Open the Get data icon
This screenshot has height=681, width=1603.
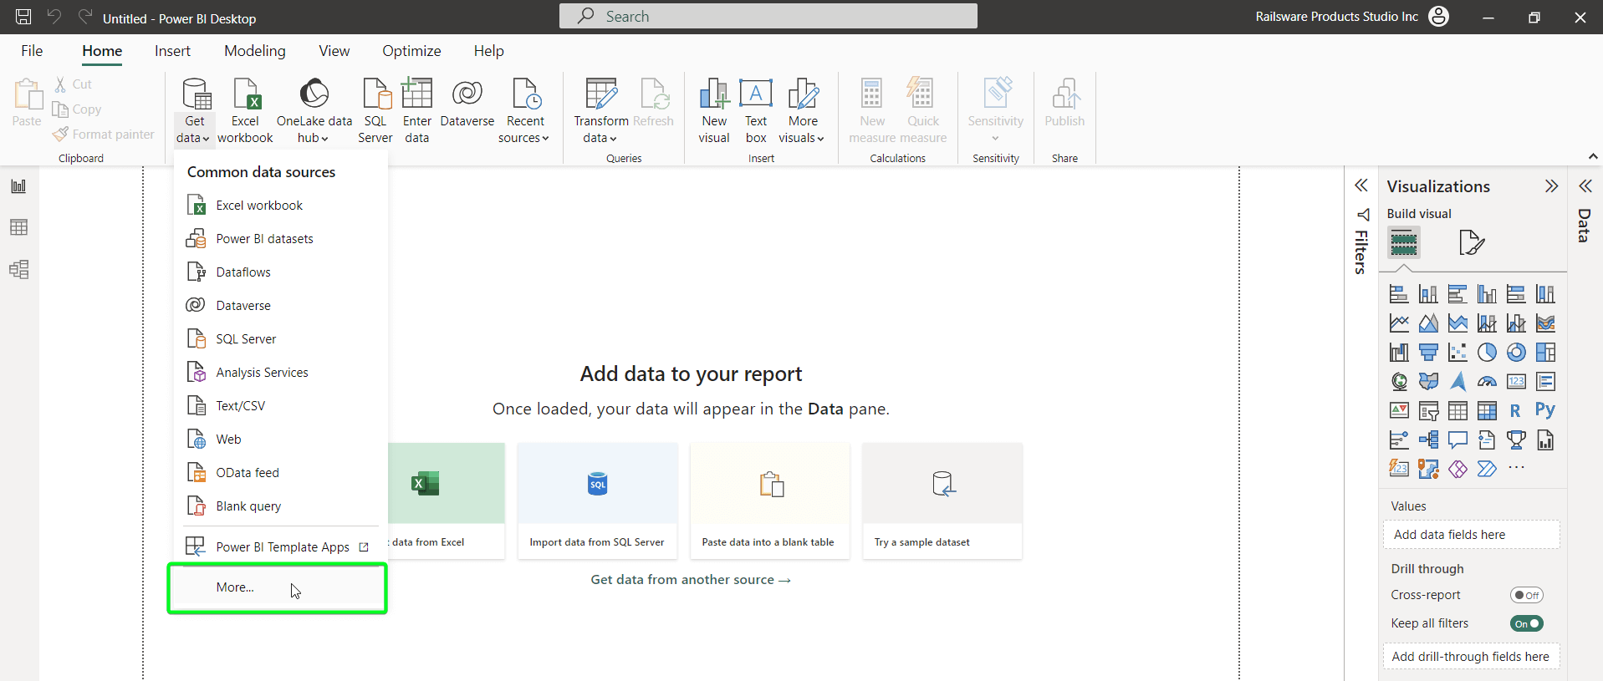click(x=195, y=94)
